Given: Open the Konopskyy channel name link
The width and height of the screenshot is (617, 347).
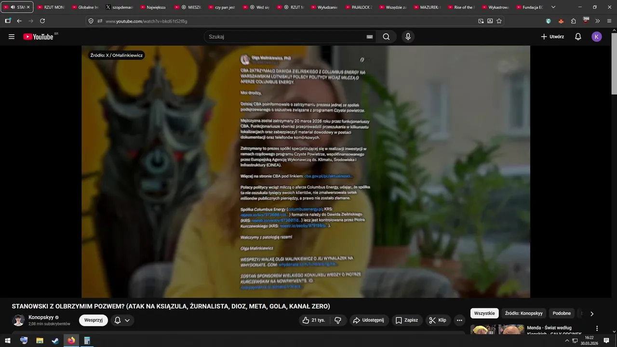Looking at the screenshot, I should tap(41, 318).
